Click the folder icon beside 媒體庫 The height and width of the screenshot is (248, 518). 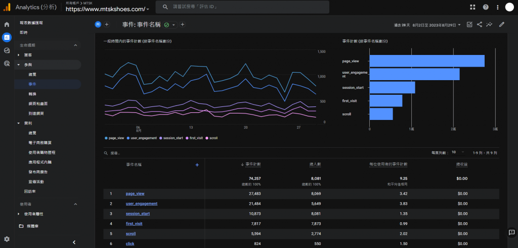tap(21, 226)
